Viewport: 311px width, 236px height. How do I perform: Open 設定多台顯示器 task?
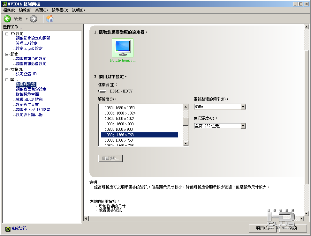click(x=29, y=115)
